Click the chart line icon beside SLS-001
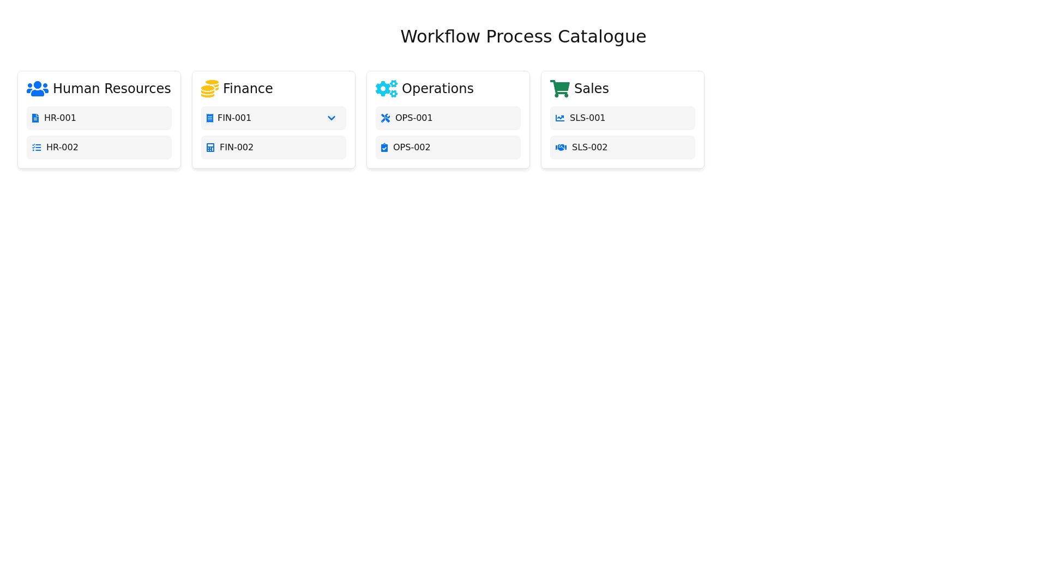 click(560, 118)
